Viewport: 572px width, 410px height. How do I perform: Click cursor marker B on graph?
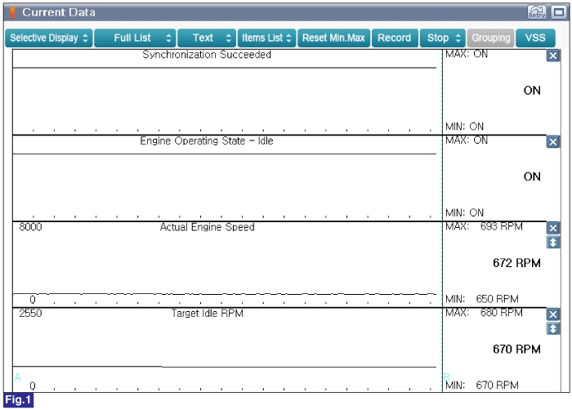(x=446, y=377)
